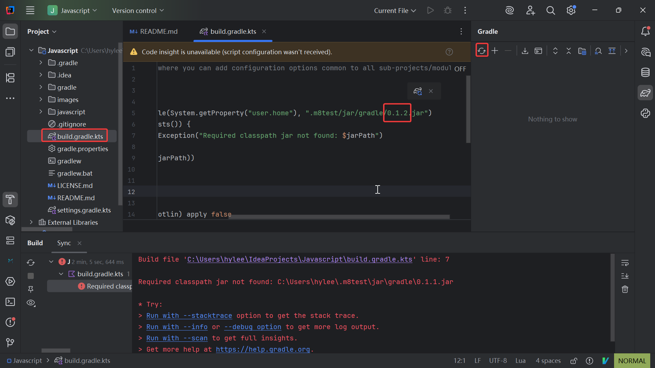
Task: Click the Gradle download sources icon
Action: 525,51
